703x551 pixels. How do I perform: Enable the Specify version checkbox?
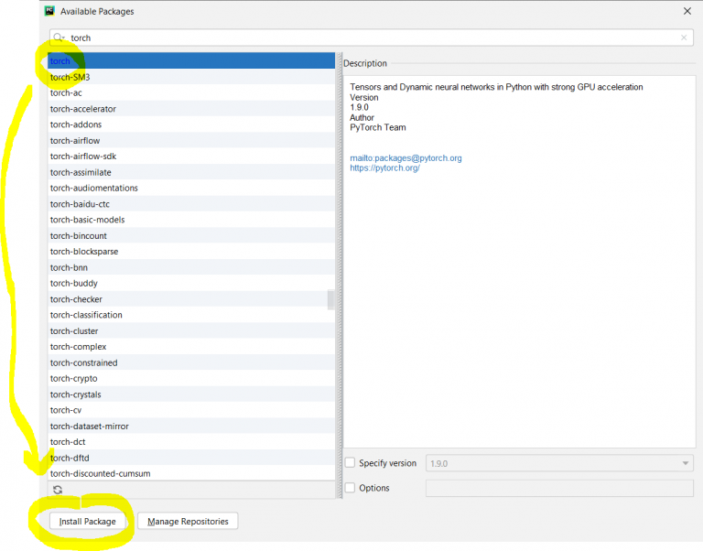click(350, 463)
